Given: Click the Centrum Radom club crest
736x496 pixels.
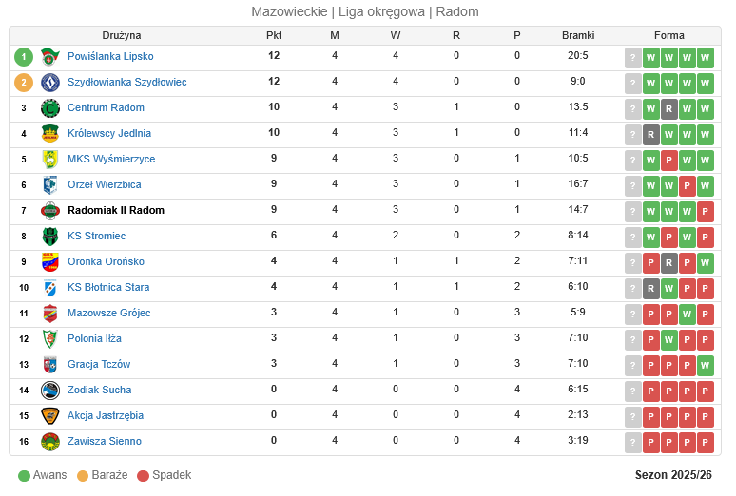Looking at the screenshot, I should tap(50, 108).
